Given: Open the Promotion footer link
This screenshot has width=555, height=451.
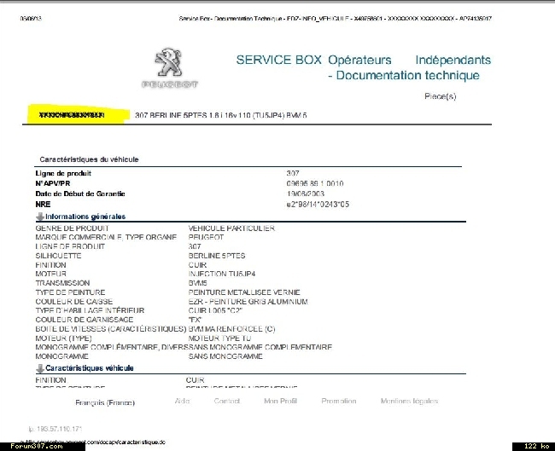Looking at the screenshot, I should tap(339, 402).
